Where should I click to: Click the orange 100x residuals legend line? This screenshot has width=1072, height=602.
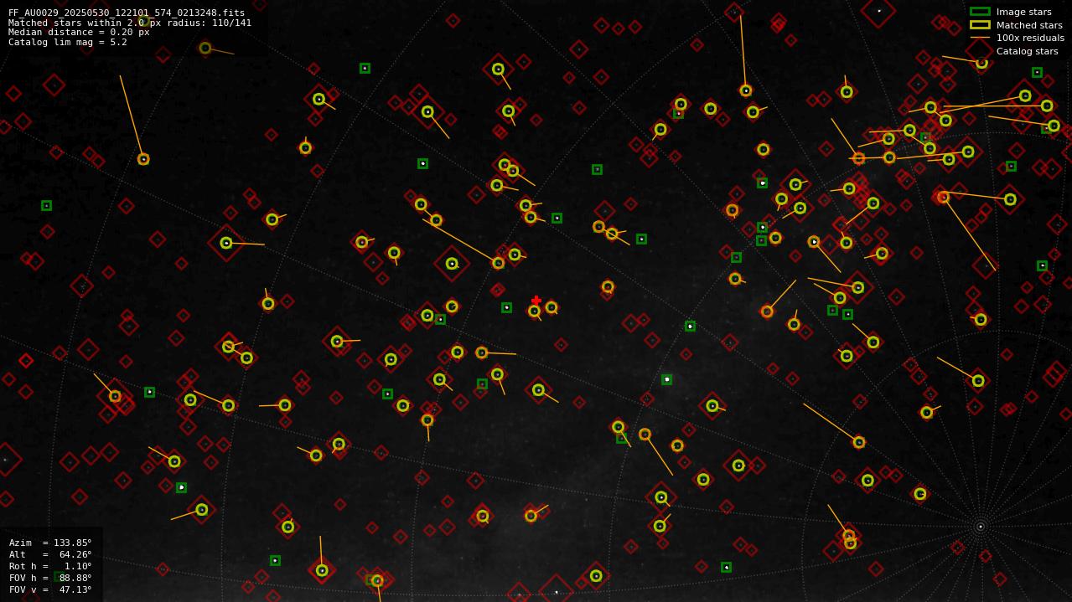(980, 38)
